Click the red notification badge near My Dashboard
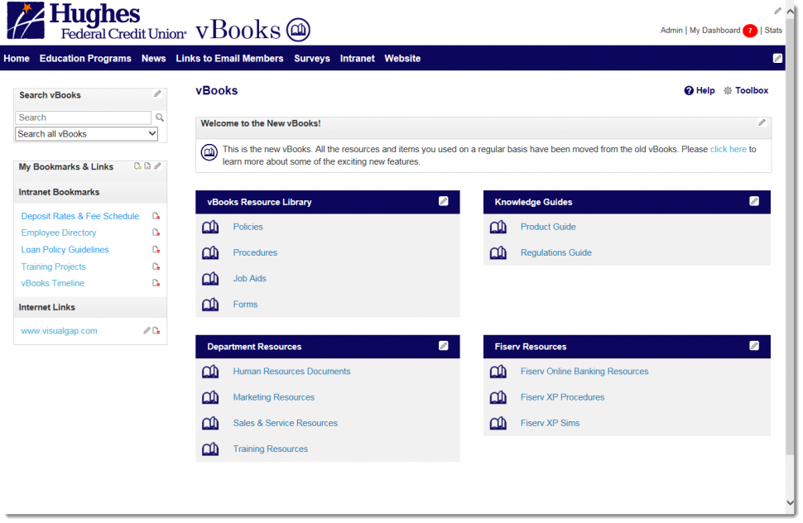Image resolution: width=803 pixels, height=523 pixels. pyautogui.click(x=750, y=30)
